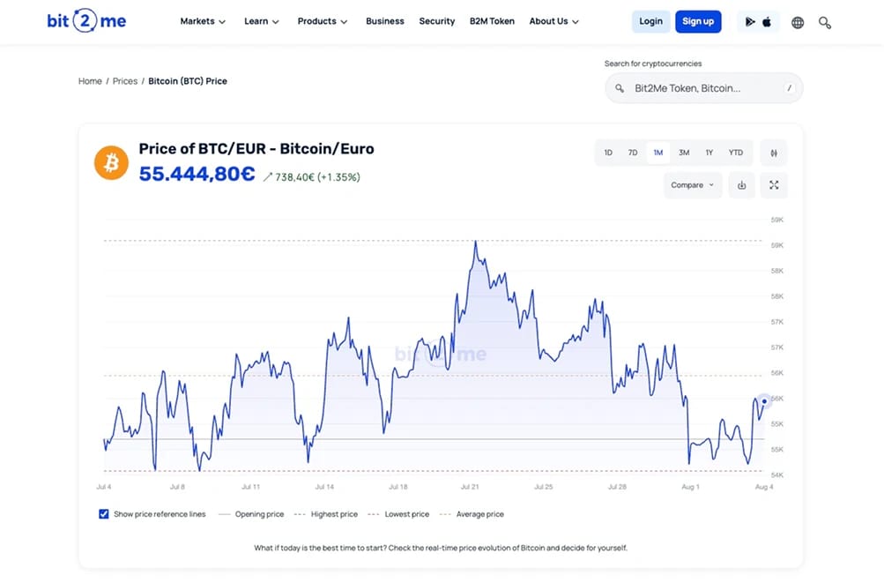Select the 1Y time range
The height and width of the screenshot is (583, 884).
point(709,153)
